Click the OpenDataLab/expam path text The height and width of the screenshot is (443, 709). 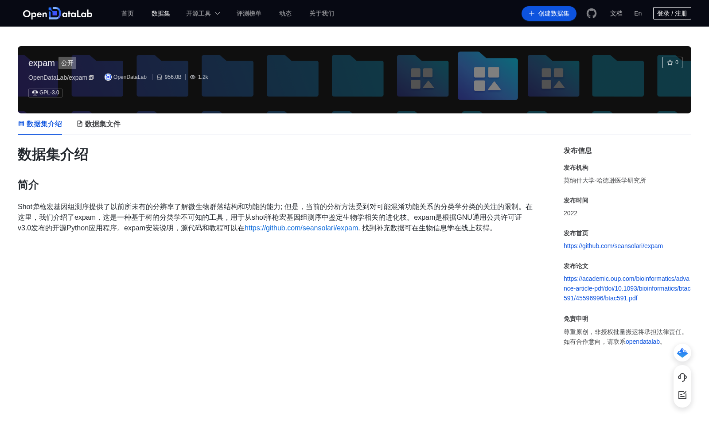click(x=58, y=78)
